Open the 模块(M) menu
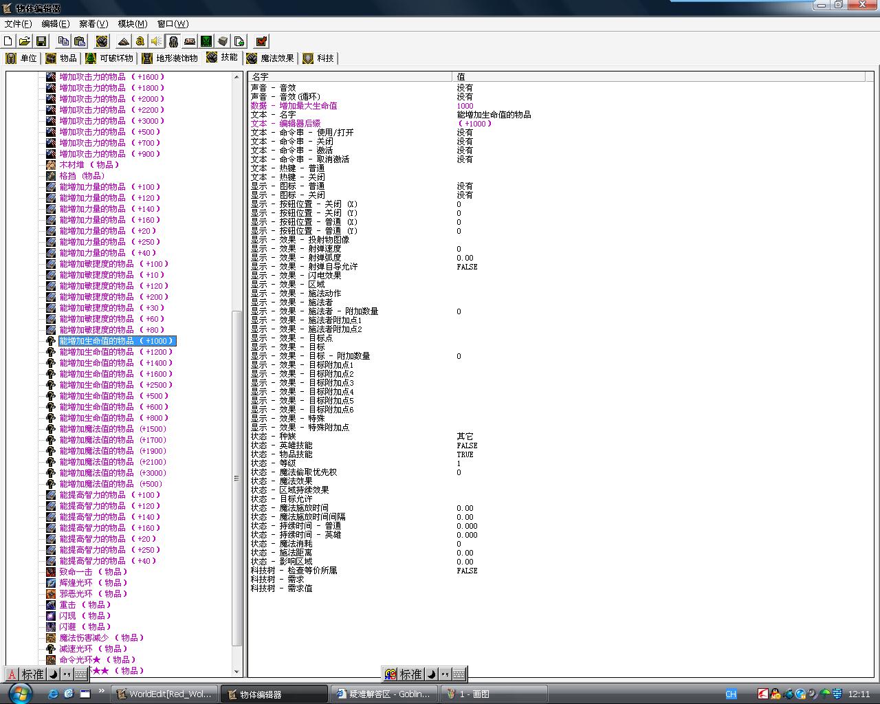 pyautogui.click(x=132, y=24)
